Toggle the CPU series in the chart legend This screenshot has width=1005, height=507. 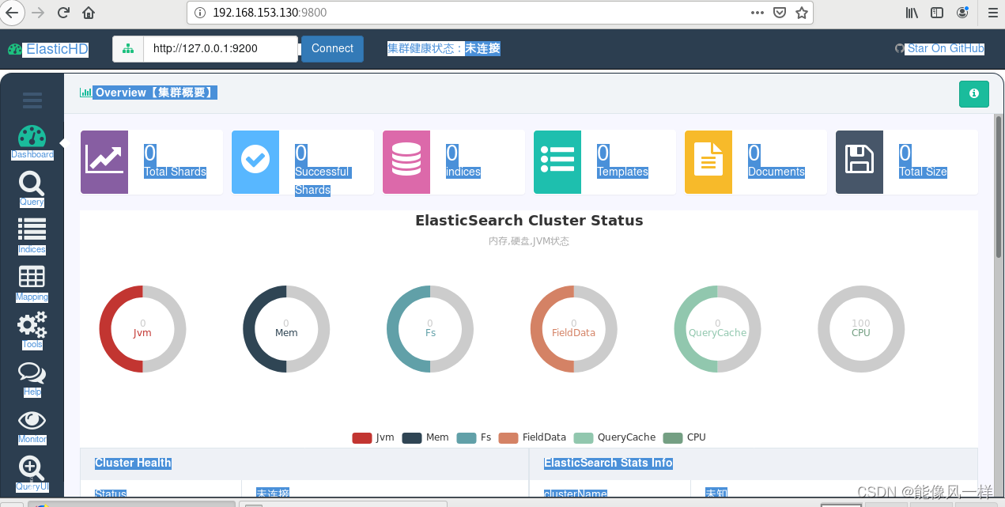(685, 437)
